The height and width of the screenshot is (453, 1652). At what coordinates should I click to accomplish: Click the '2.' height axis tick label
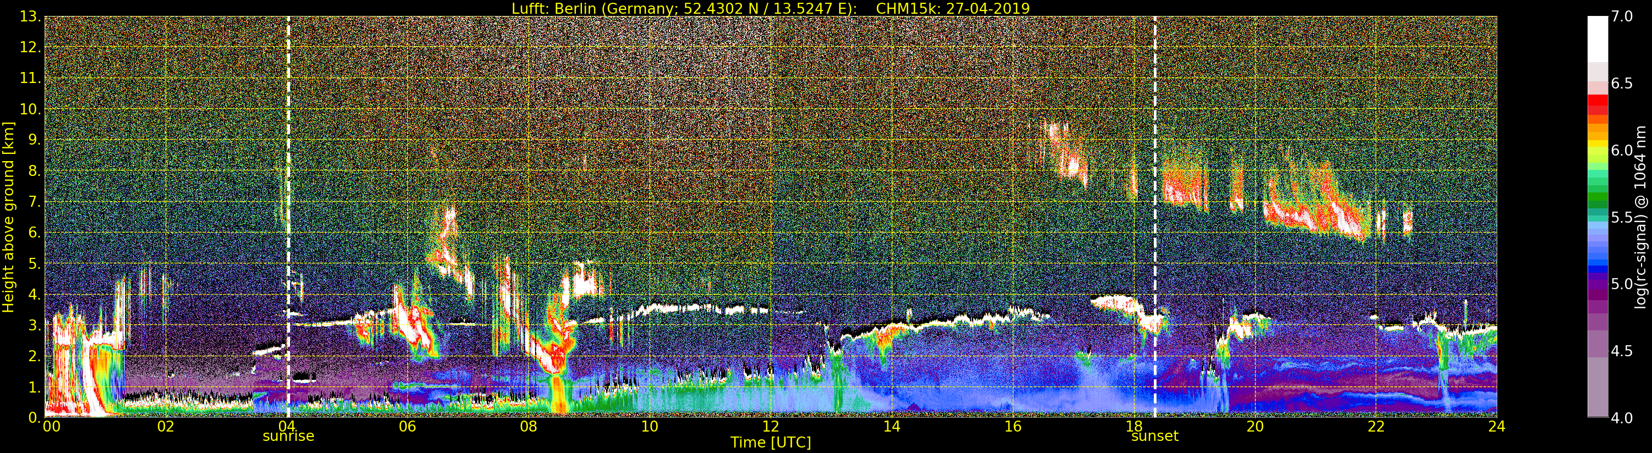tap(34, 356)
